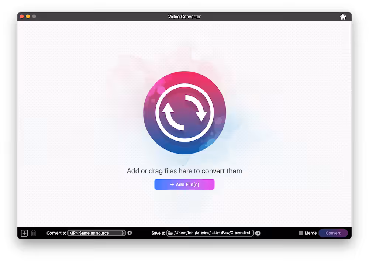The width and height of the screenshot is (369, 262).
Task: Click the up-down arrows on the format selector
Action: [x=123, y=233]
